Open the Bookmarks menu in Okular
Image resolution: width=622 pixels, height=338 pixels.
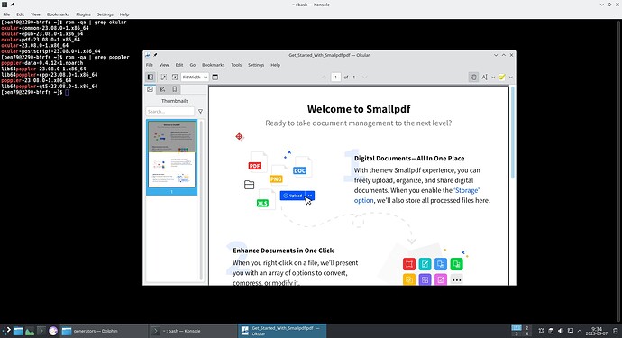pyautogui.click(x=214, y=65)
